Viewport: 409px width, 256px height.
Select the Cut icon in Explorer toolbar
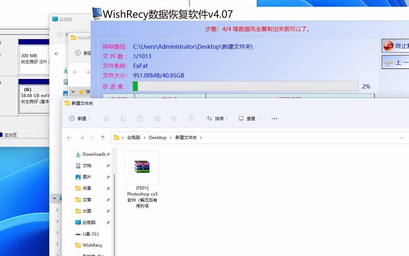pos(106,118)
